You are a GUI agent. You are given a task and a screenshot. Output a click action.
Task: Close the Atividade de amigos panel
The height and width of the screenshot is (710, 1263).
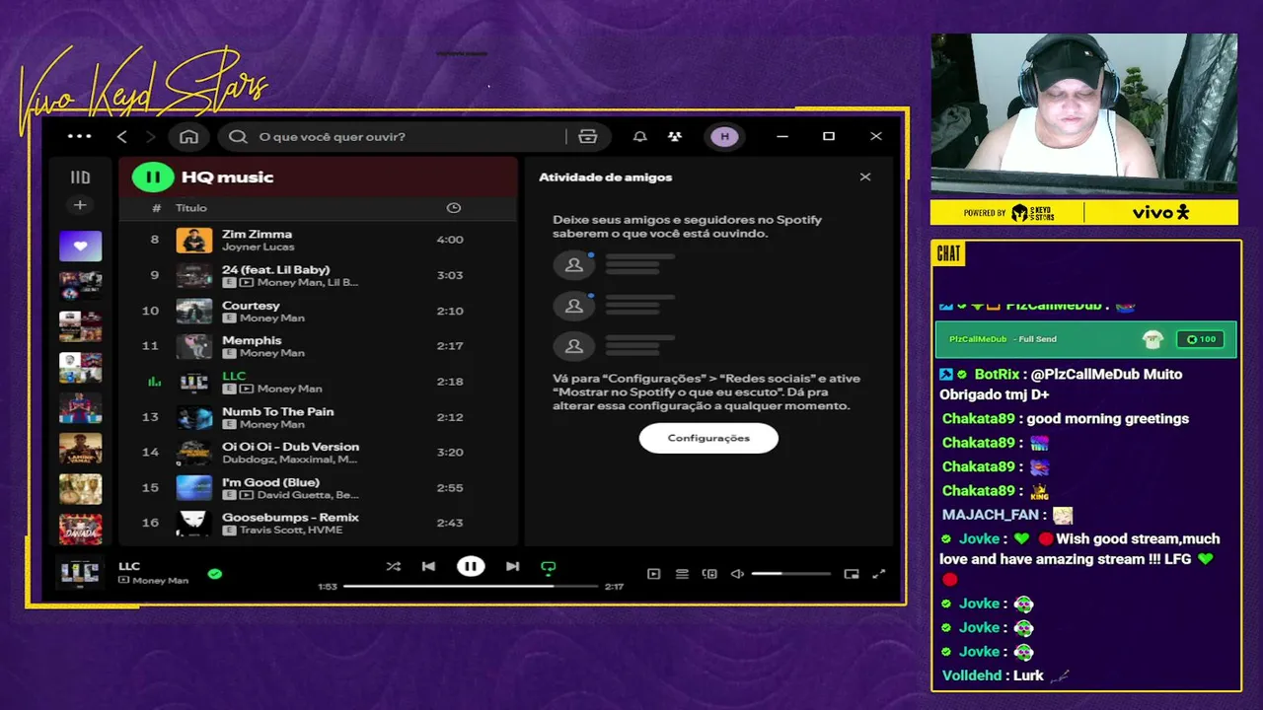click(865, 177)
